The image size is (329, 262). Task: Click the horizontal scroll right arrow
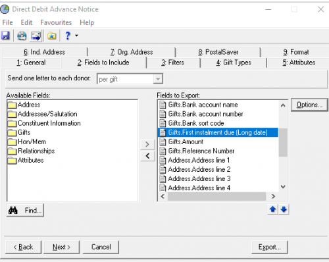click(x=273, y=196)
